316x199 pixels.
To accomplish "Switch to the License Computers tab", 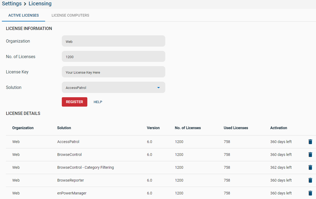I will coord(70,16).
